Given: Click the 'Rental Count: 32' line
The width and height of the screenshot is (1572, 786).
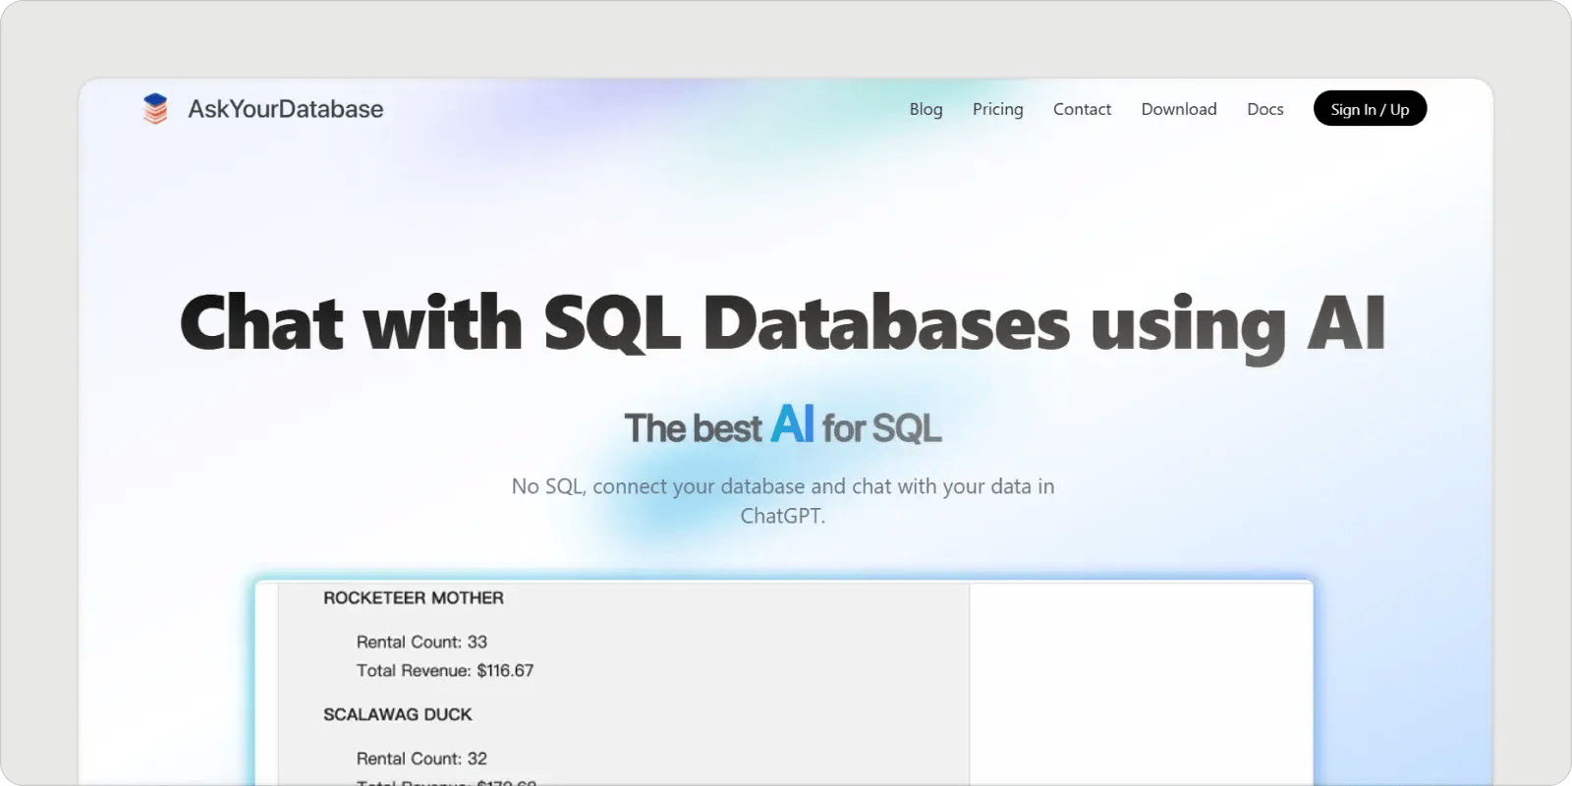Looking at the screenshot, I should tap(421, 758).
